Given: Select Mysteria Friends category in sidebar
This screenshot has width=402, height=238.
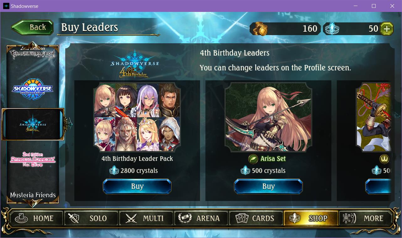Looking at the screenshot, I should (x=33, y=195).
